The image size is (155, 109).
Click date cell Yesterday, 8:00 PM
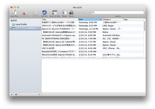click(x=88, y=22)
